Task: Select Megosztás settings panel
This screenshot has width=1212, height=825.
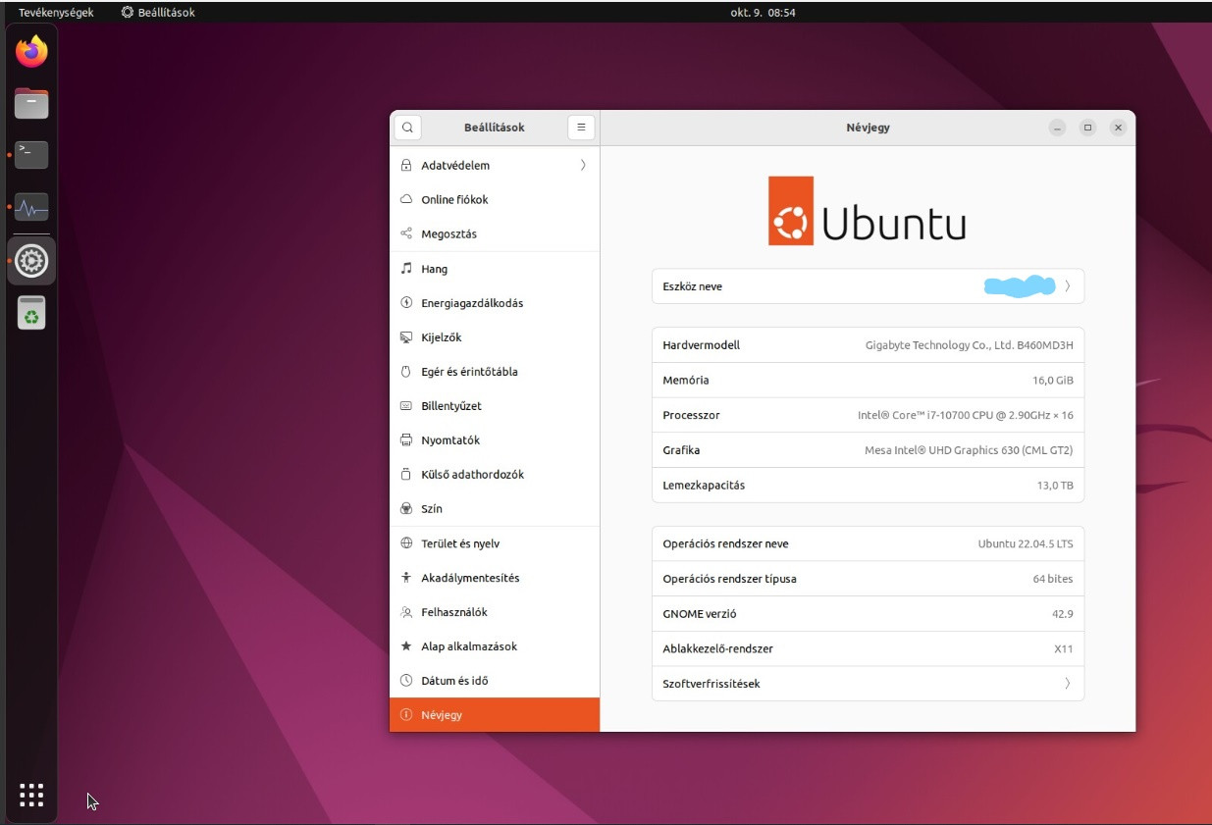Action: click(x=495, y=233)
